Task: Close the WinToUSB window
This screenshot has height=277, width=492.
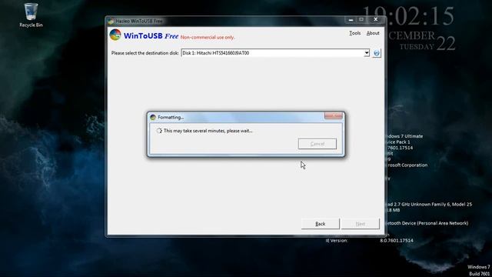Action: click(376, 20)
